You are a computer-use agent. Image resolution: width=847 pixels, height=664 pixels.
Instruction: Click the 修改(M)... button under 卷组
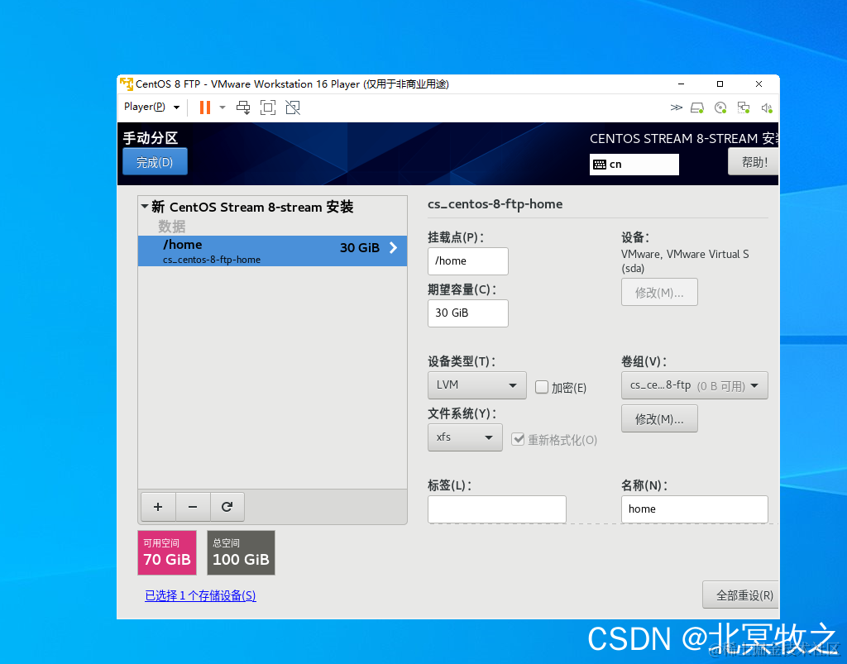[x=659, y=419]
